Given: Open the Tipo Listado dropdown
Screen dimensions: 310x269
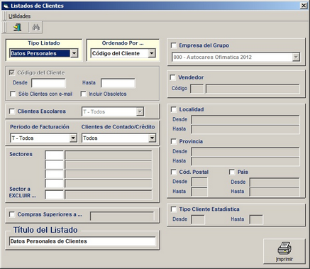Looking at the screenshot, I should (x=74, y=53).
